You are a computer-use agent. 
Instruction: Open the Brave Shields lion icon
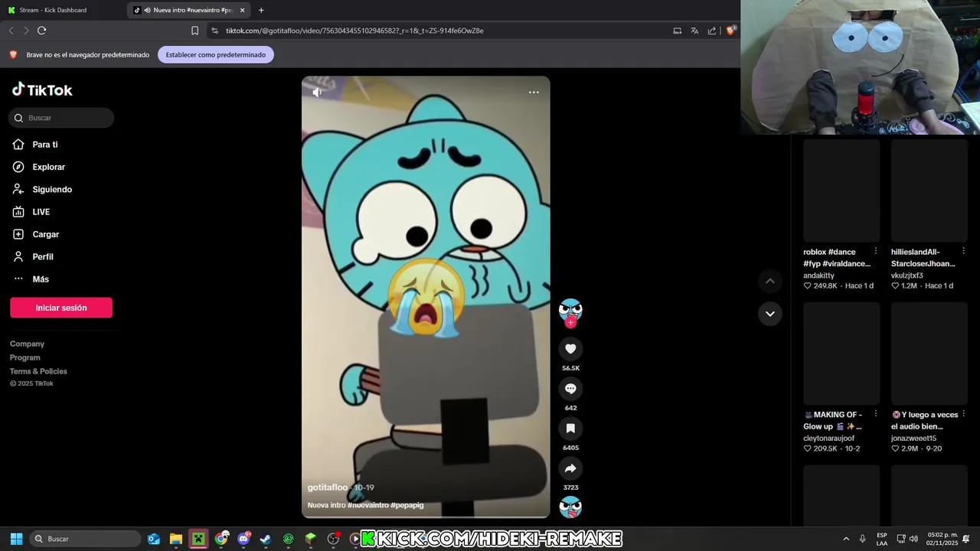730,31
